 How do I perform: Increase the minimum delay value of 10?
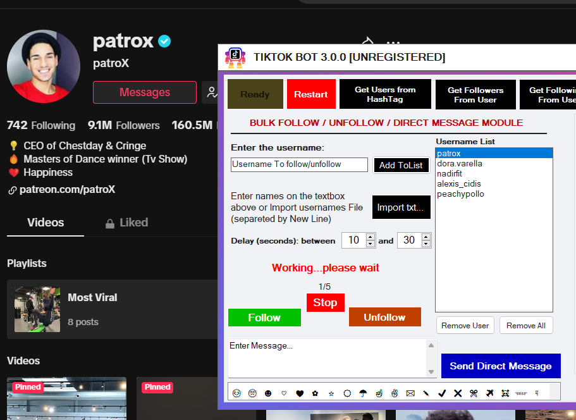(x=371, y=237)
